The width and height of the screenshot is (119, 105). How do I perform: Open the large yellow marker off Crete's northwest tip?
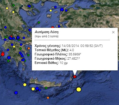pyautogui.click(x=25, y=85)
